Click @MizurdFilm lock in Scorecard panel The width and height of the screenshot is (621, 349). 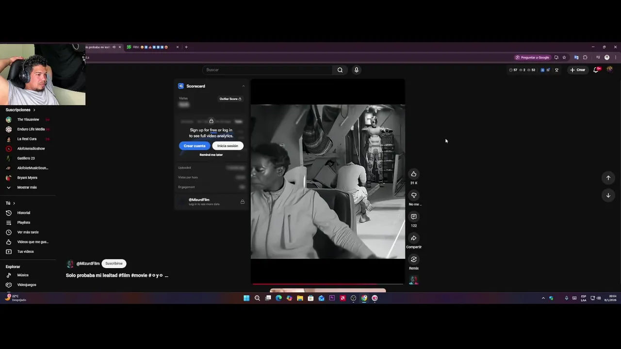point(243,202)
